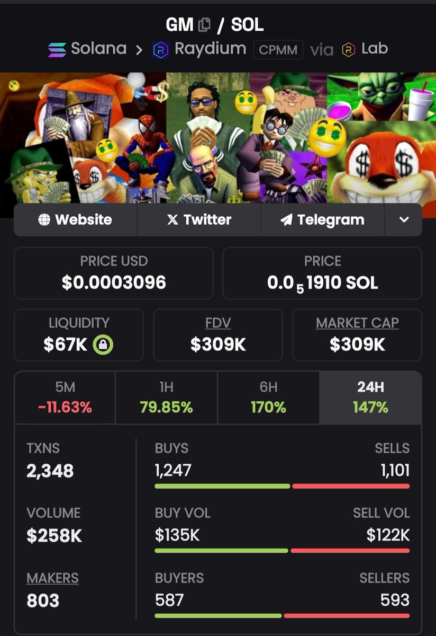Click the Lab launchpad icon
436x636 pixels.
[x=348, y=50]
